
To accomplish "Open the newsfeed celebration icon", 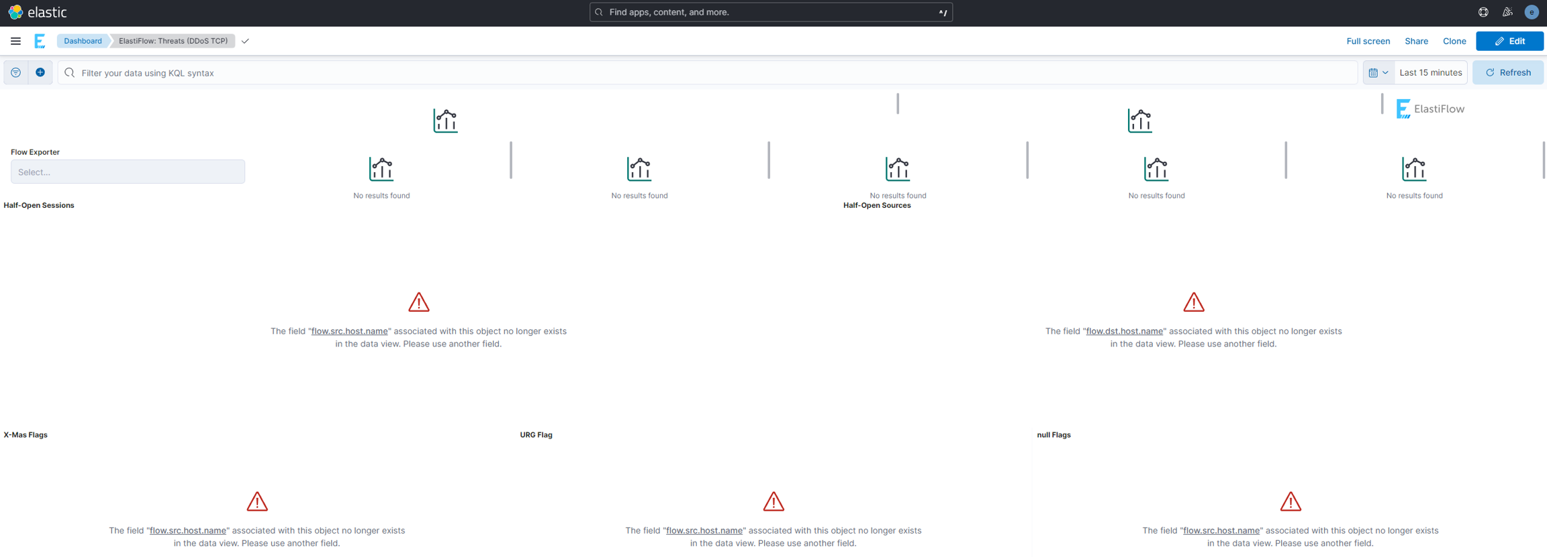I will tap(1507, 12).
